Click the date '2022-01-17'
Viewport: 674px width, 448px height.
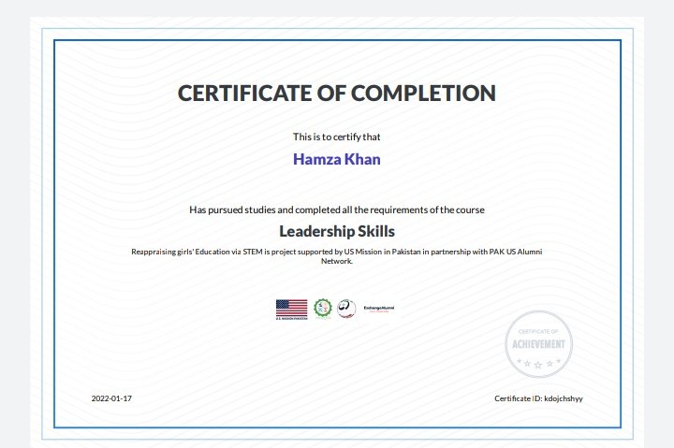tap(111, 398)
